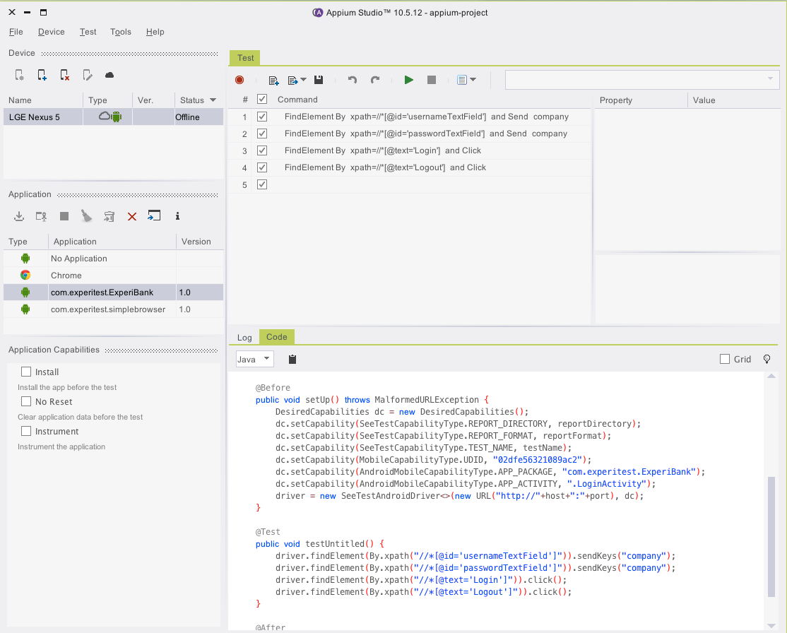787x633 pixels.
Task: Expand the view layout dropdown arrow
Action: (473, 80)
